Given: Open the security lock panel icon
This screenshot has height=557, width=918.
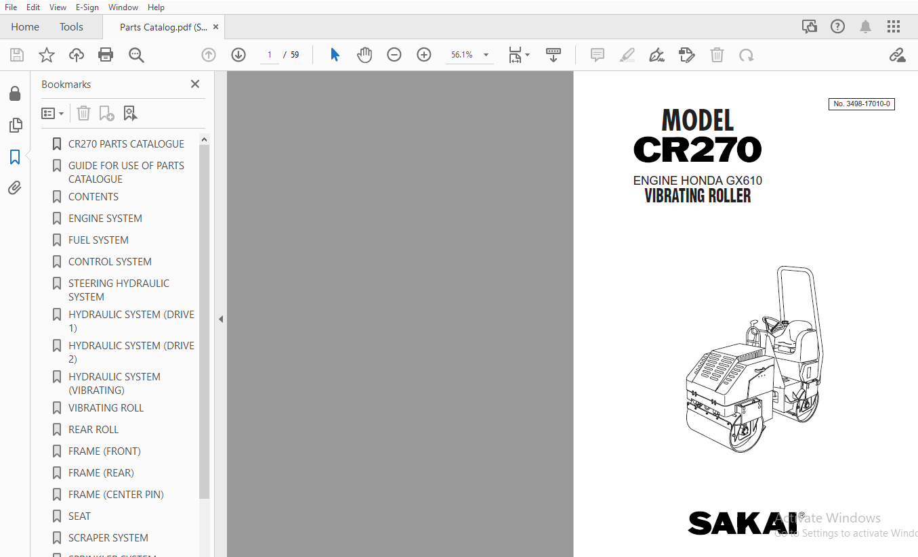Looking at the screenshot, I should coord(15,94).
